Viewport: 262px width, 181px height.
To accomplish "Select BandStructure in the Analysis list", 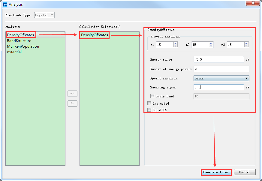I will [x=19, y=41].
